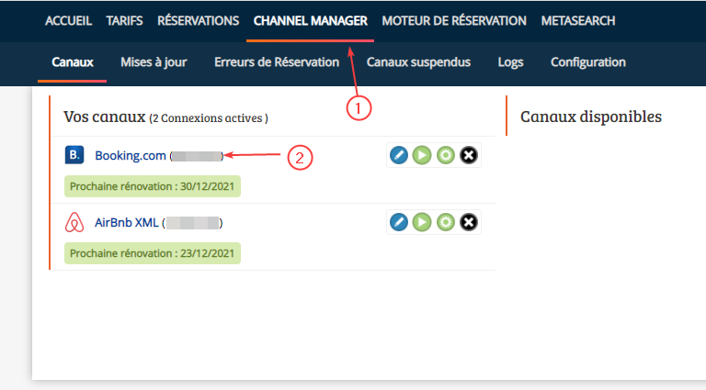Open the METASEARCH menu item

pos(578,20)
